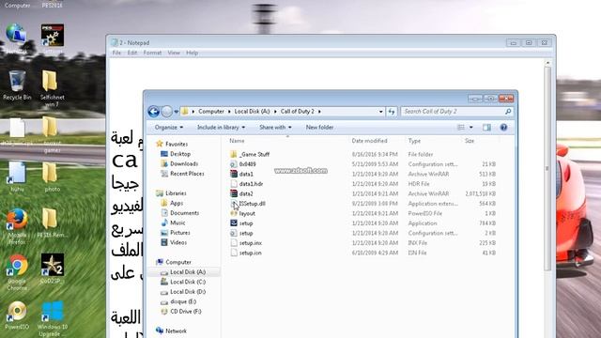
Task: Sort by Type column header
Action: coord(414,141)
